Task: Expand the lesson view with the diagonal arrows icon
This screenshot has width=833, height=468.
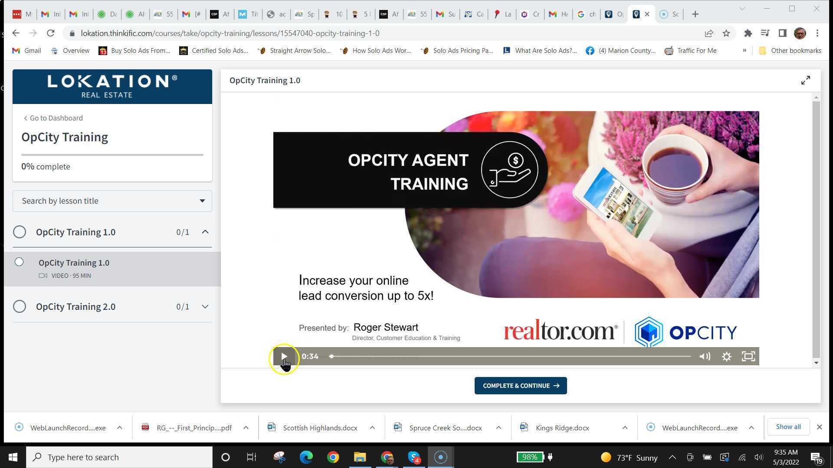Action: coord(805,80)
